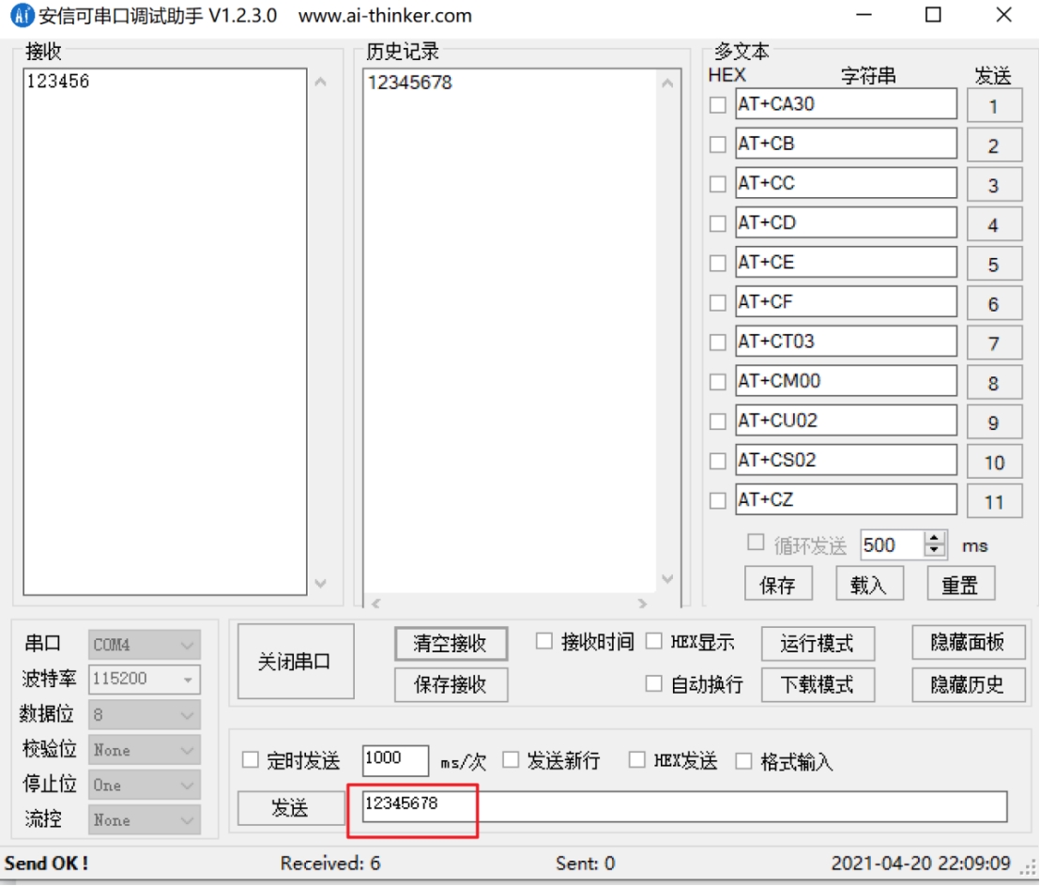Open the 流控 flow control dropdown

click(x=144, y=819)
